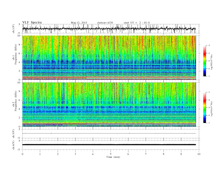224x173 pixels.
Task: Click the 'ch.3(V)' axis label
Action: click(14, 133)
